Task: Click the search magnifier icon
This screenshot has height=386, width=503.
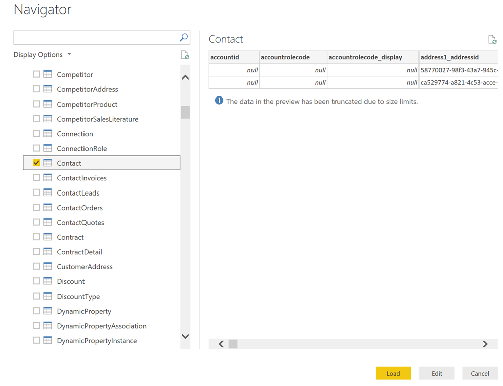Action: [184, 37]
